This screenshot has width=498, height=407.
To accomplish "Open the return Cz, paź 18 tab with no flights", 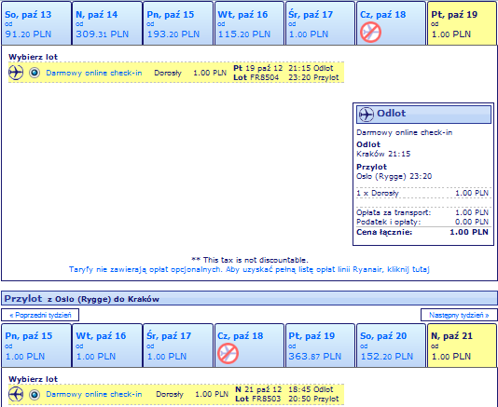I will pos(249,346).
